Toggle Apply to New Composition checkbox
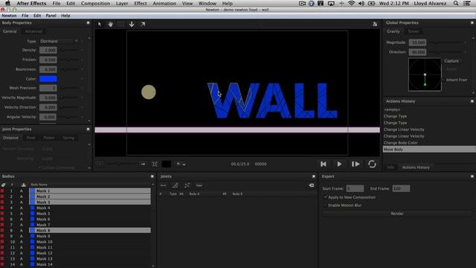The height and width of the screenshot is (268, 476). [326, 197]
